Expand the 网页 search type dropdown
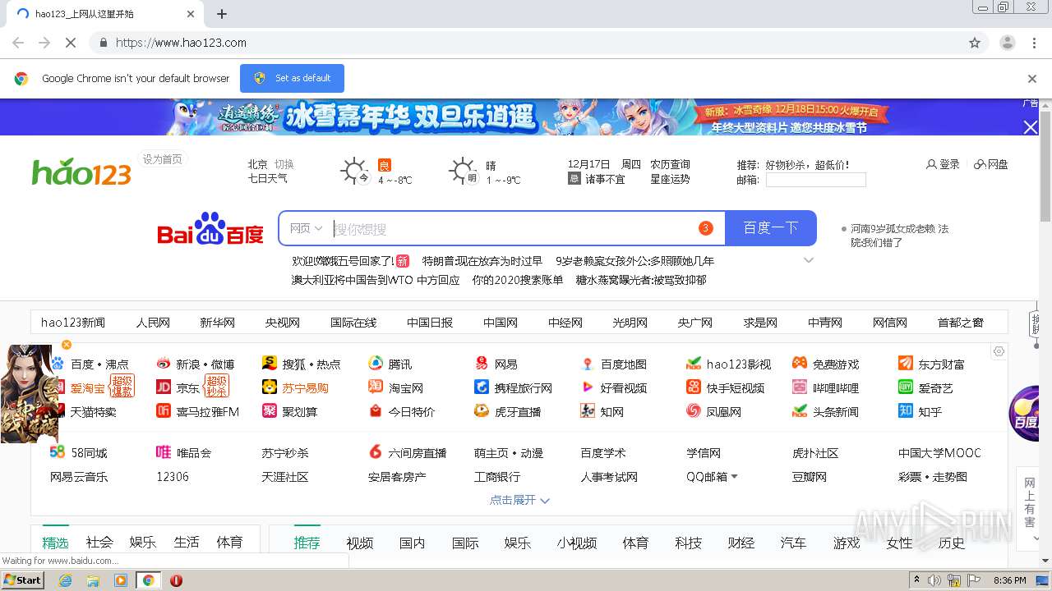Screen dimensions: 1052x591 click(306, 228)
